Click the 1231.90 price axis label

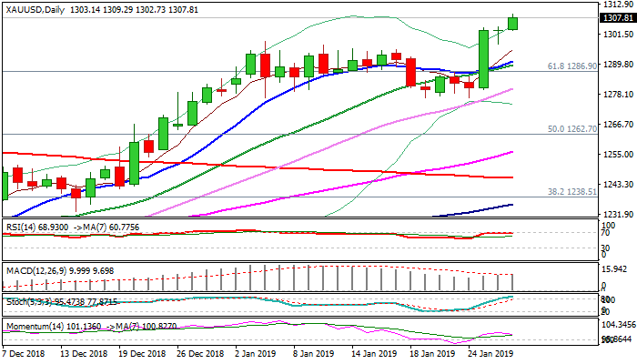pyautogui.click(x=616, y=215)
